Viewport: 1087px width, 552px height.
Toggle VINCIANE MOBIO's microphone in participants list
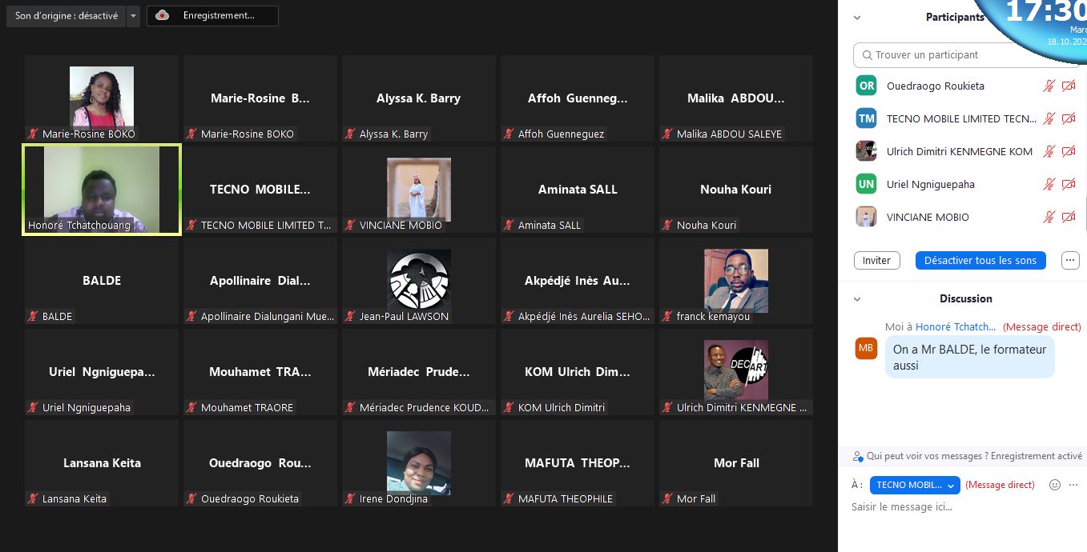point(1049,217)
